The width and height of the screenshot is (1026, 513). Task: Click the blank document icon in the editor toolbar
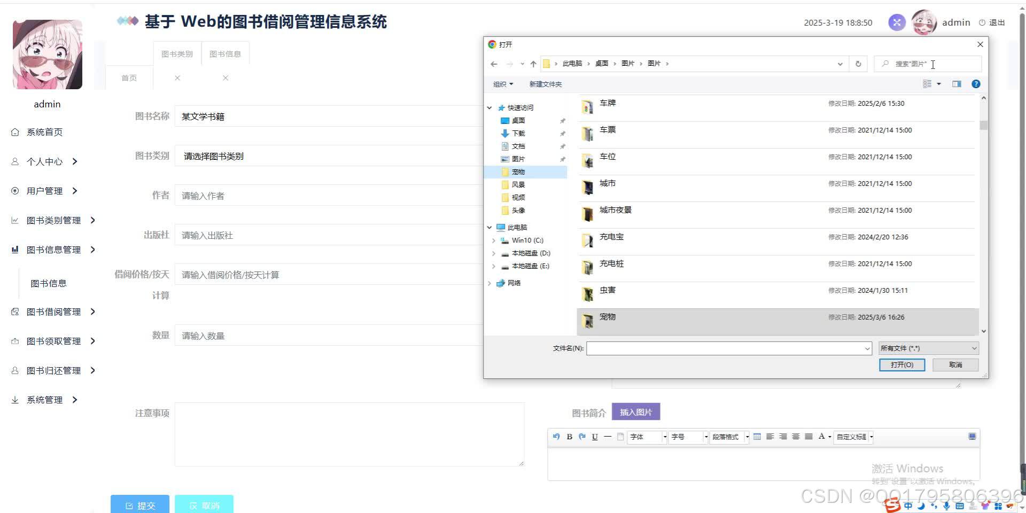point(620,437)
